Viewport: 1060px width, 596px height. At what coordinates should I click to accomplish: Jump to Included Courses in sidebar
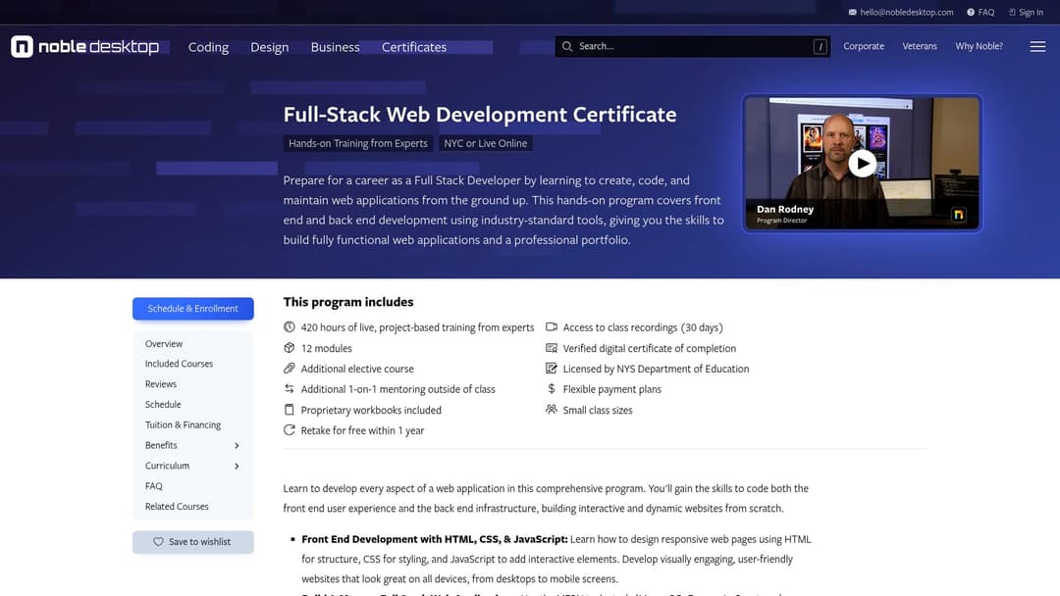coord(180,363)
